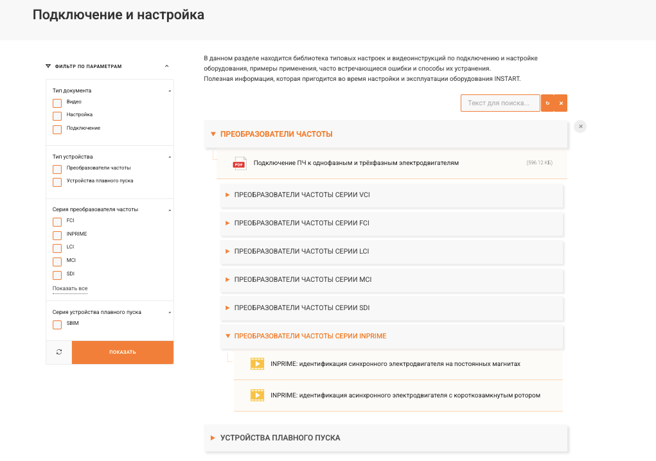Image resolution: width=656 pixels, height=461 pixels.
Task: Click video icon for asynchronous motor identification
Action: 257,396
